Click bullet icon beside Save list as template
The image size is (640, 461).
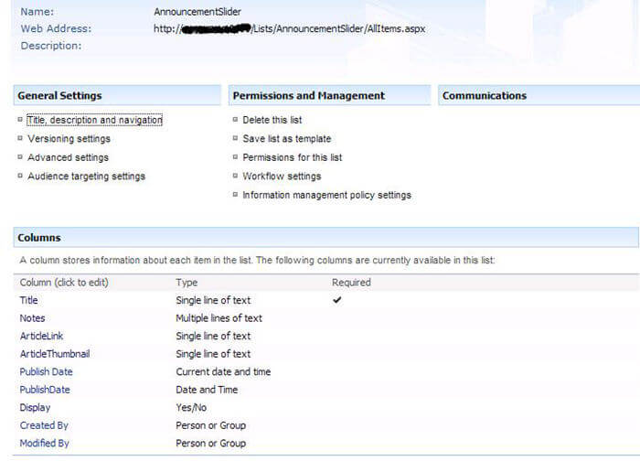235,138
